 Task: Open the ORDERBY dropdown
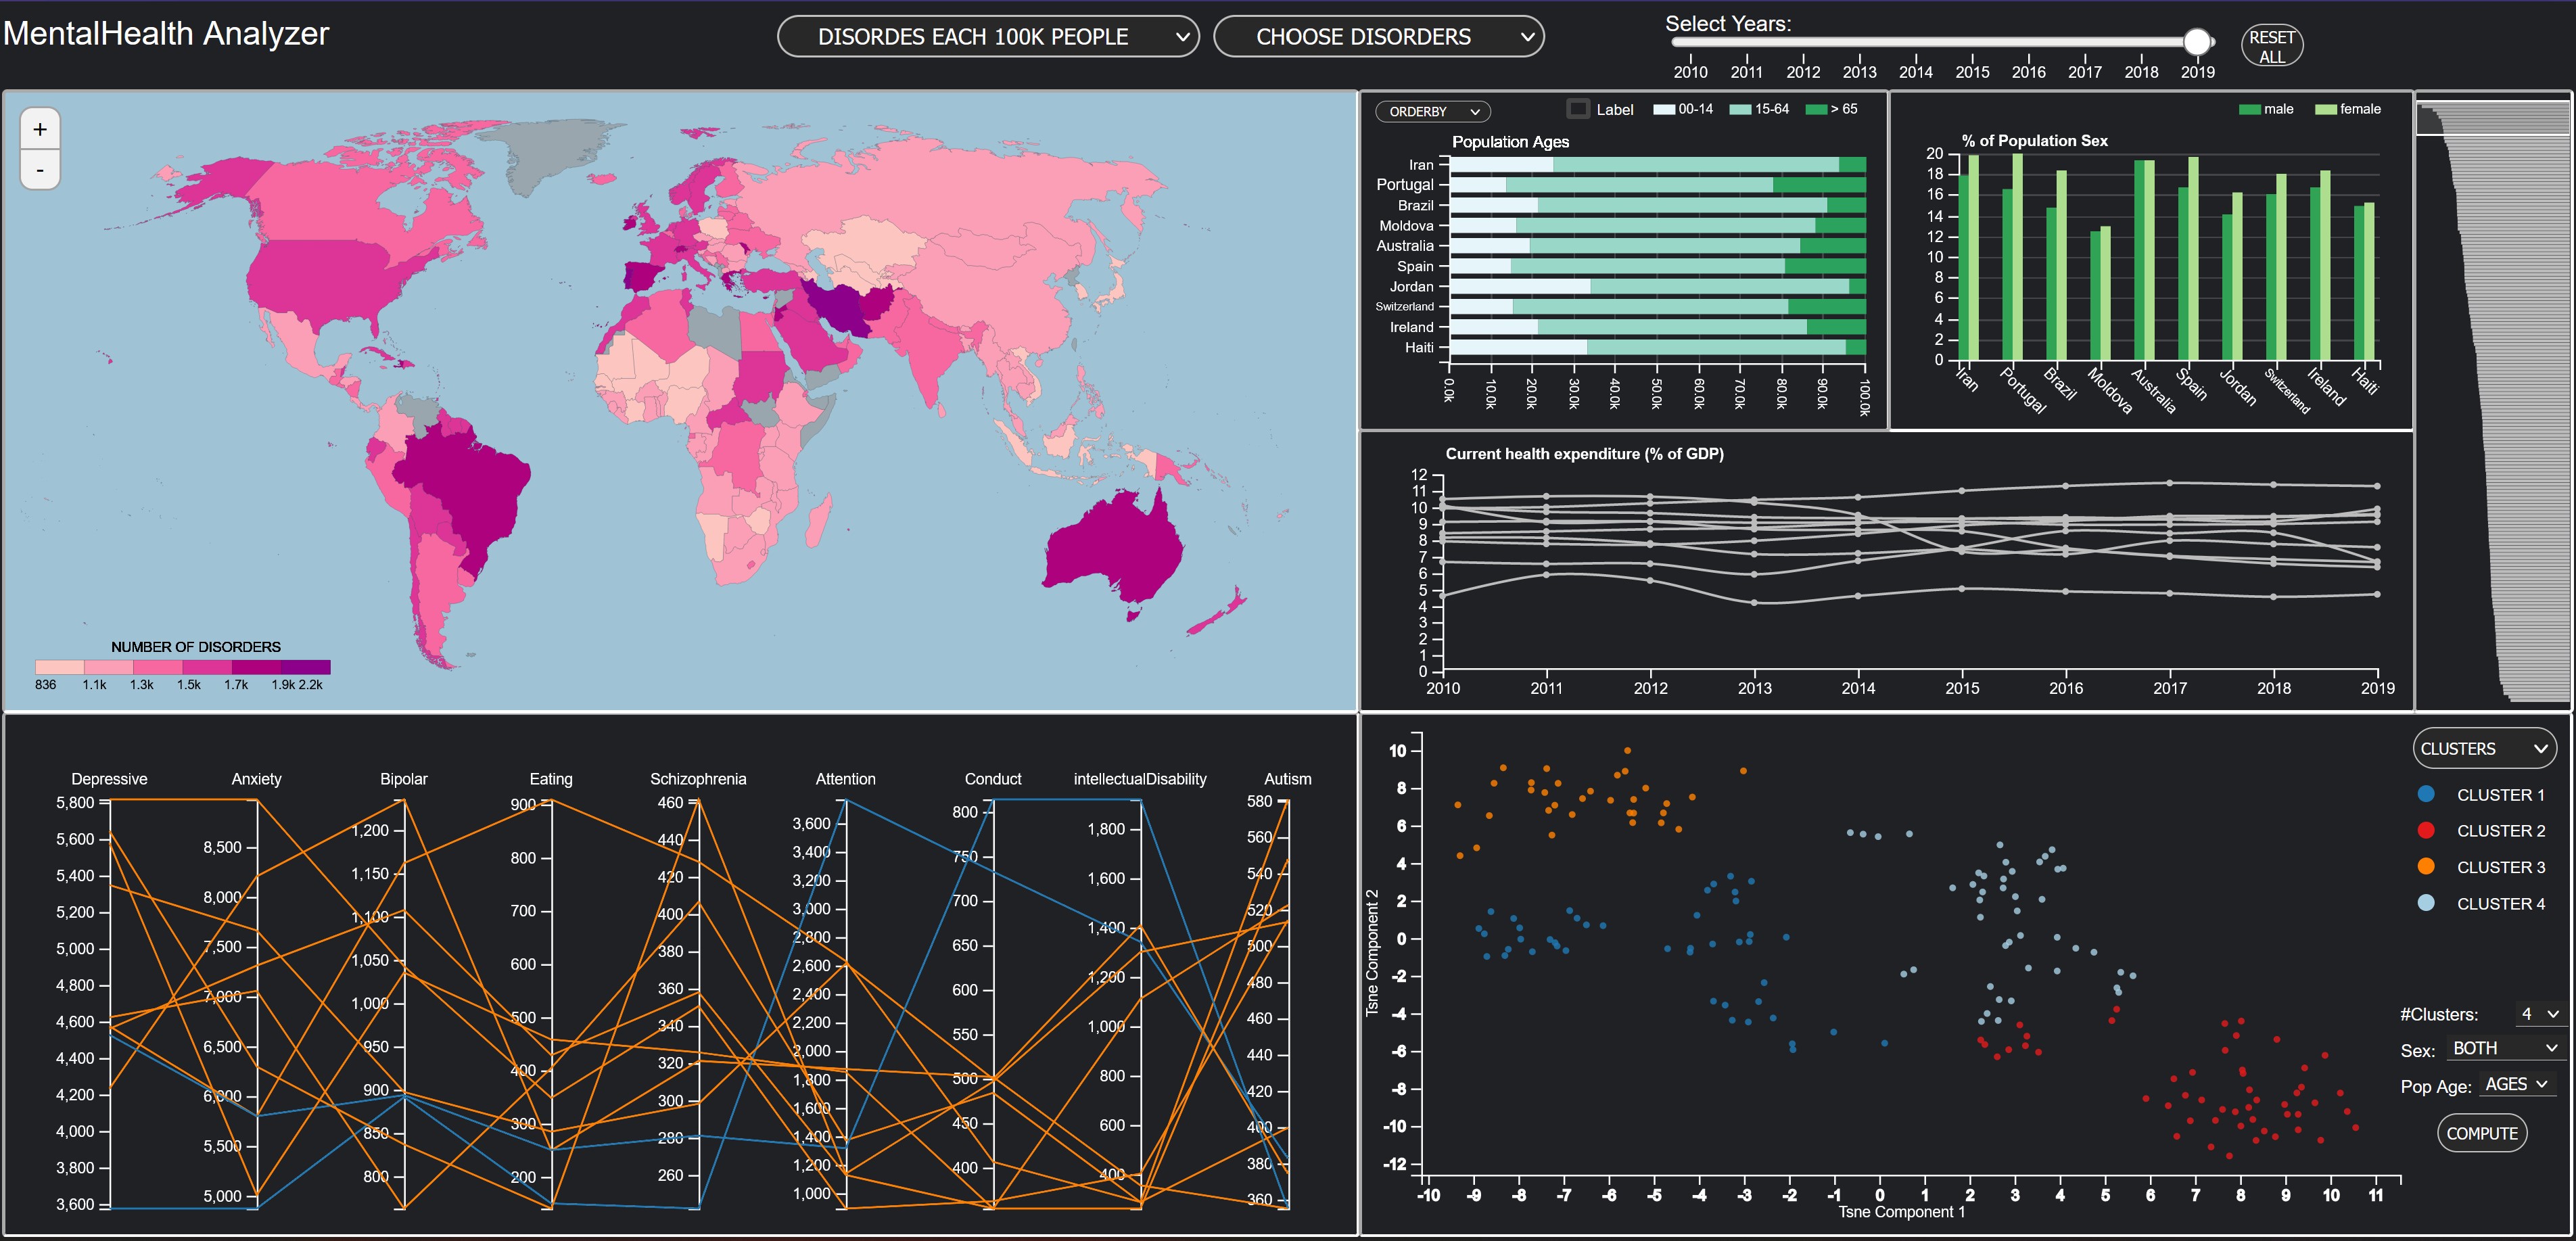click(1432, 111)
